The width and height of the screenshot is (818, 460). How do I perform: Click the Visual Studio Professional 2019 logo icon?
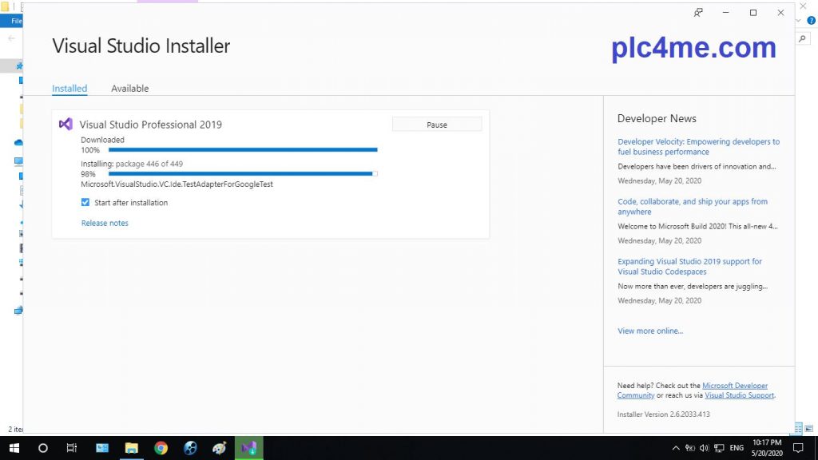point(66,125)
